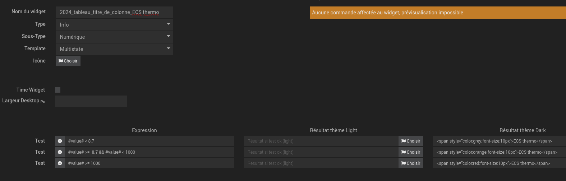
Task: Remove the second Test row with minus icon
Action: tap(60, 152)
